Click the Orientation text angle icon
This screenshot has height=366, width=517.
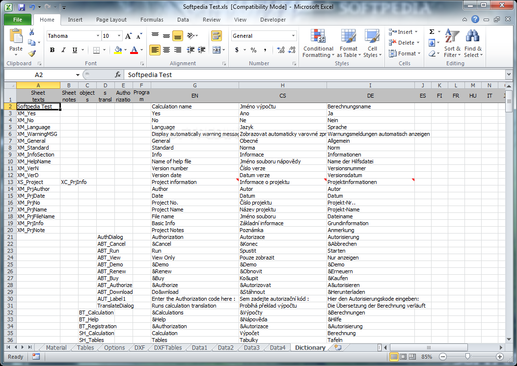click(x=190, y=36)
